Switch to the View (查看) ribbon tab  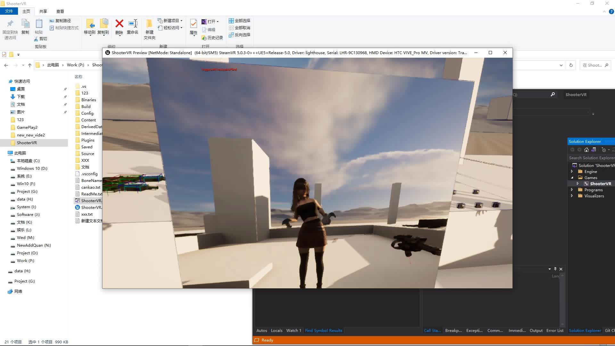tap(60, 11)
